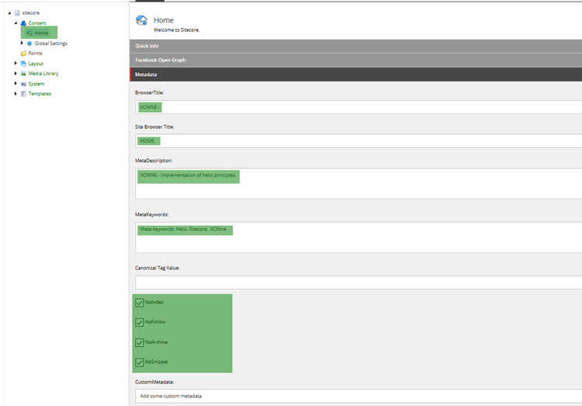Click into the BrowserTitle field
The height and width of the screenshot is (406, 582).
[359, 107]
